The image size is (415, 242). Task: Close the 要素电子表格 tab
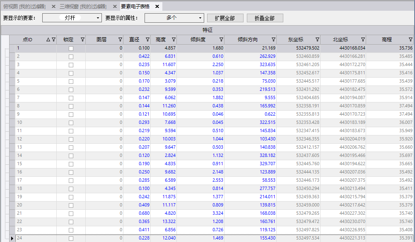[157, 7]
